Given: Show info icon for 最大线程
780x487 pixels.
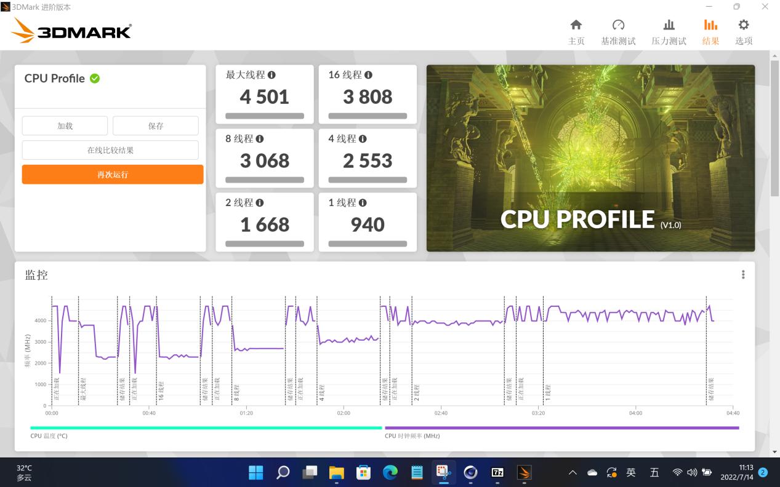Looking at the screenshot, I should click(x=271, y=75).
